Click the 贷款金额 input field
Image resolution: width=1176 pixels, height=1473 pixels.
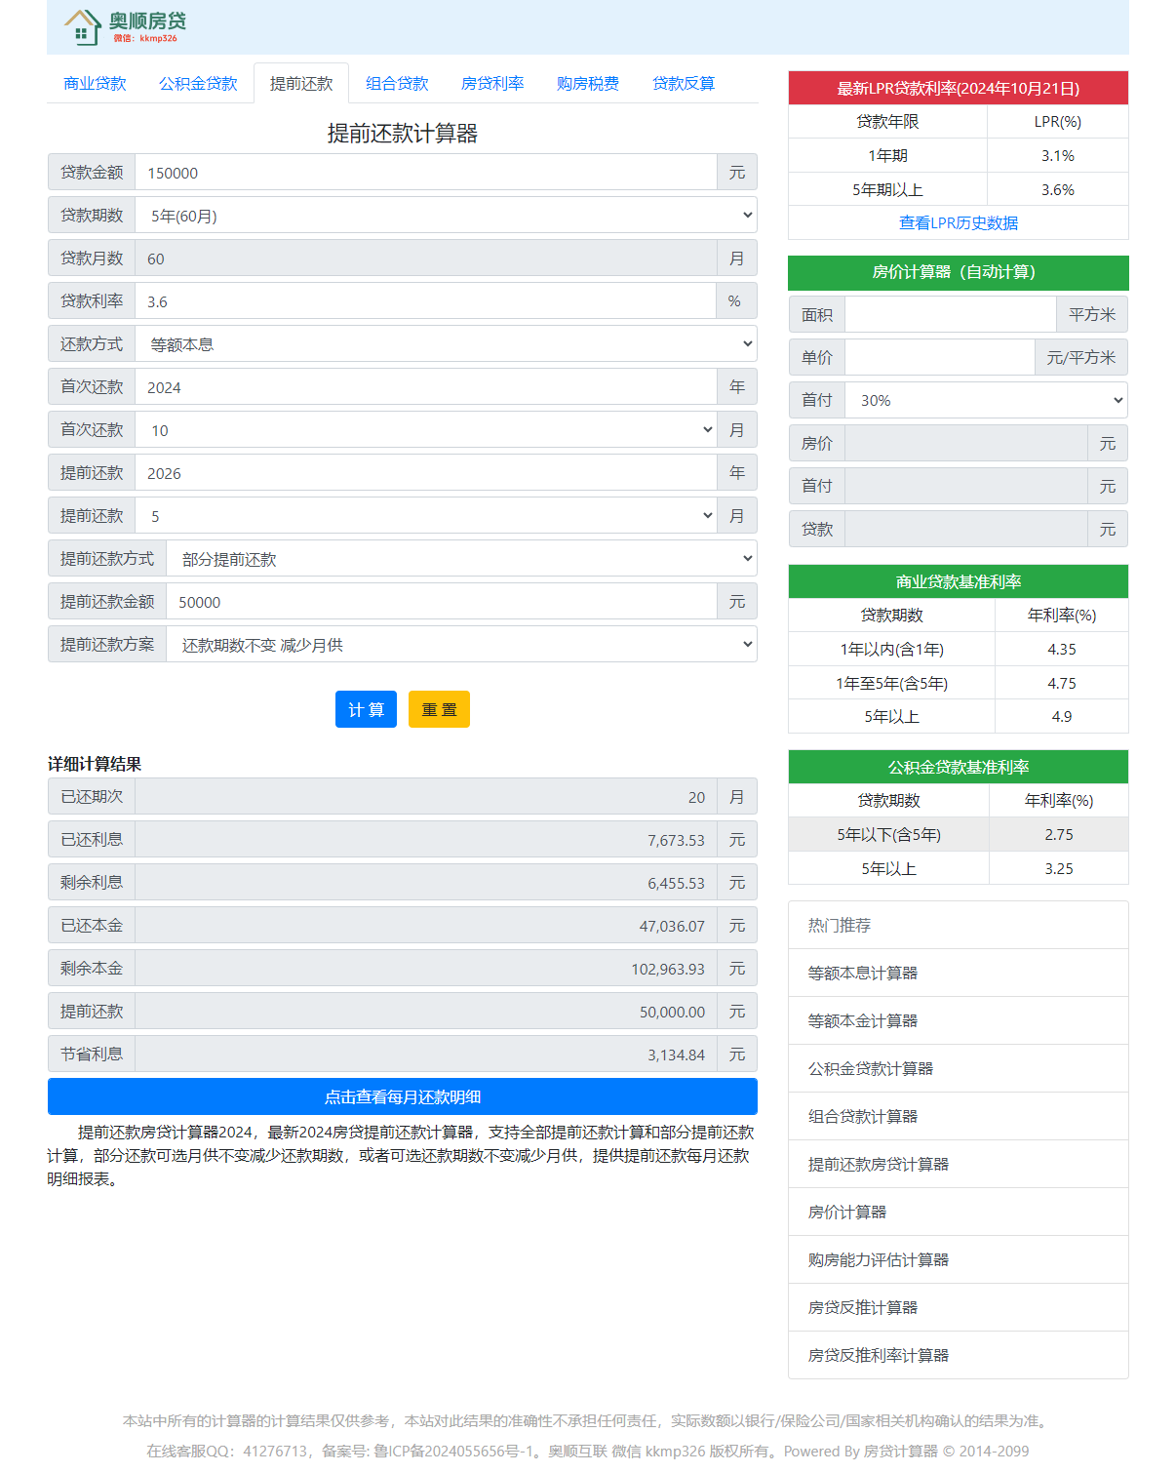425,173
